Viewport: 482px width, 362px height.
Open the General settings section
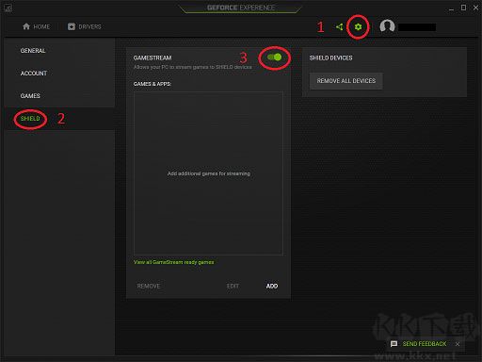click(33, 51)
